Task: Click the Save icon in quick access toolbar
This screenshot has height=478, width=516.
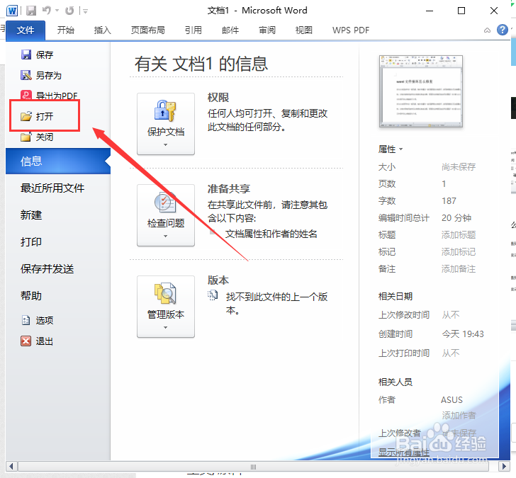Action: [31, 11]
